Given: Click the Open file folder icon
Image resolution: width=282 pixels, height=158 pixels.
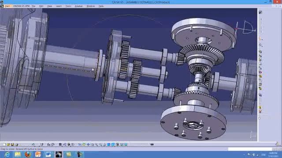Looking at the screenshot, I should pyautogui.click(x=8, y=144).
